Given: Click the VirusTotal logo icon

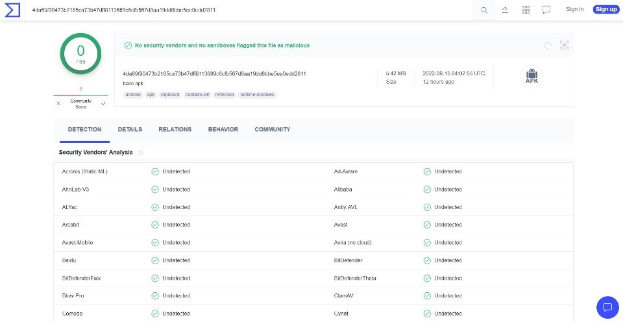Looking at the screenshot, I should pos(12,10).
